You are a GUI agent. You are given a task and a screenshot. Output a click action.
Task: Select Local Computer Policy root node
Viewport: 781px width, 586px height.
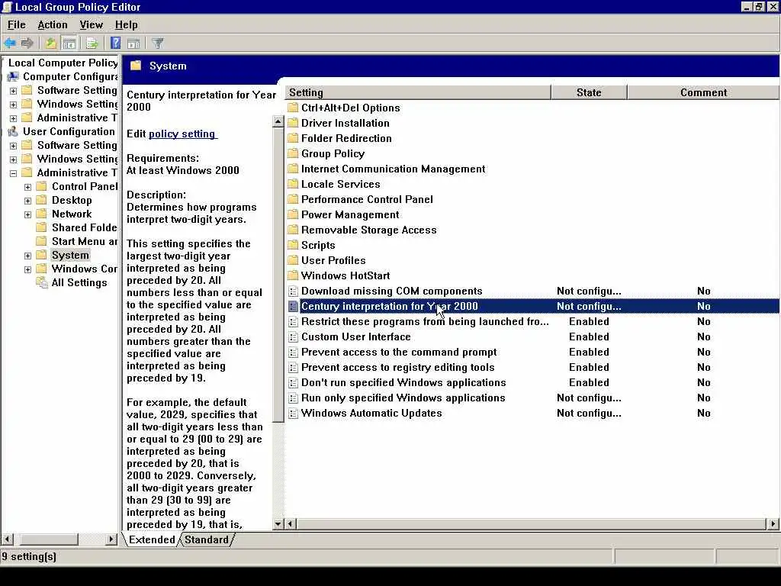coord(63,63)
